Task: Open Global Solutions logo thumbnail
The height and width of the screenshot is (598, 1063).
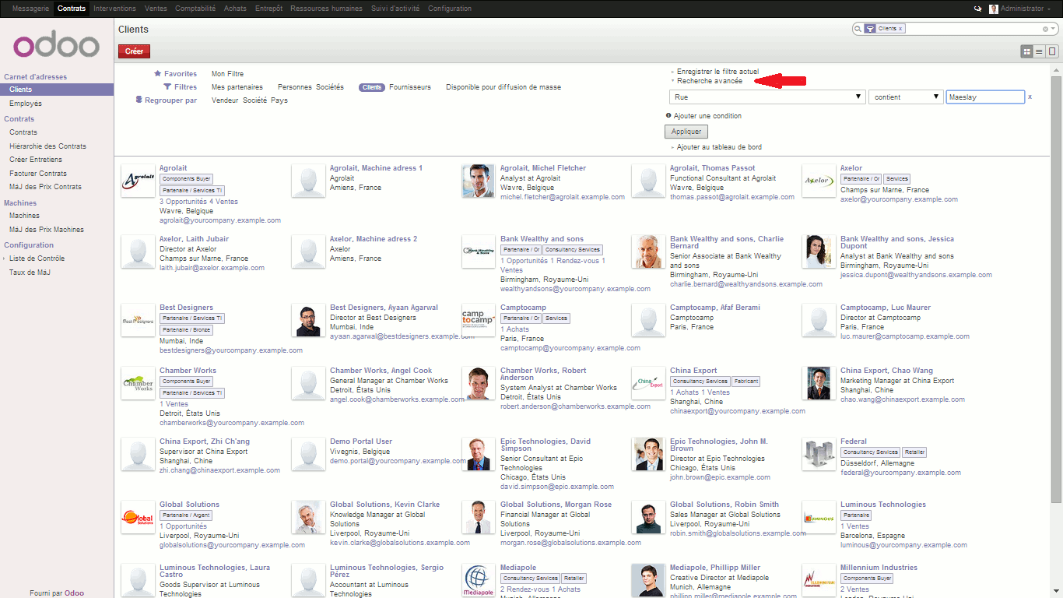Action: tap(138, 517)
